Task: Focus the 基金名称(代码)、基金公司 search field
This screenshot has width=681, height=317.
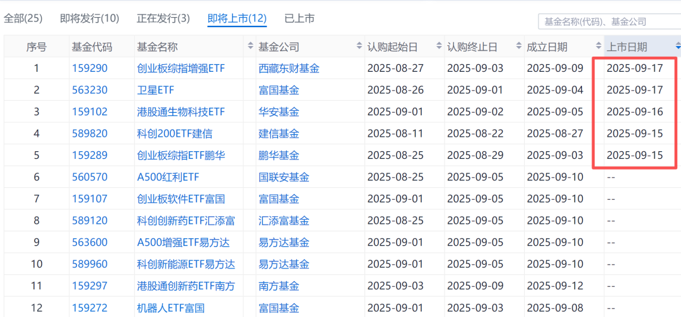Action: [x=609, y=21]
